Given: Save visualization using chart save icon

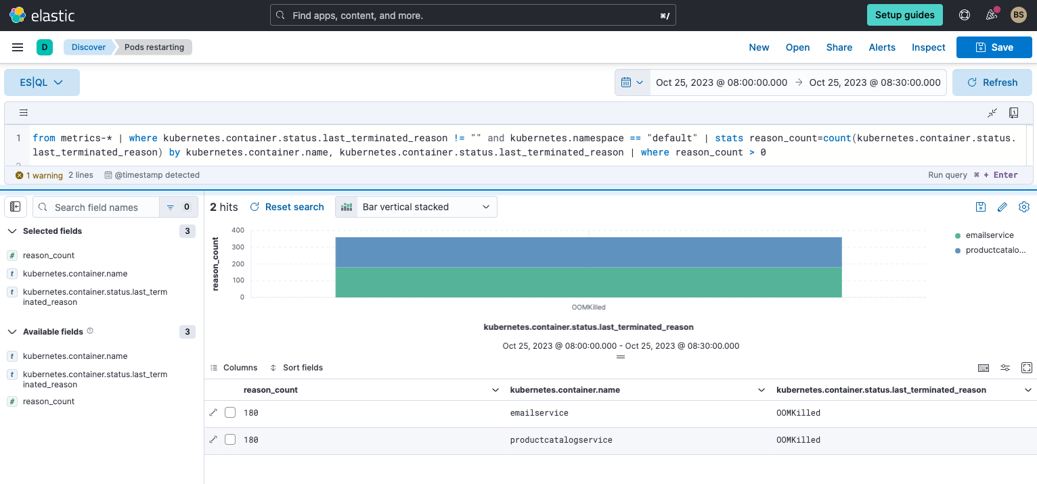Looking at the screenshot, I should [981, 207].
